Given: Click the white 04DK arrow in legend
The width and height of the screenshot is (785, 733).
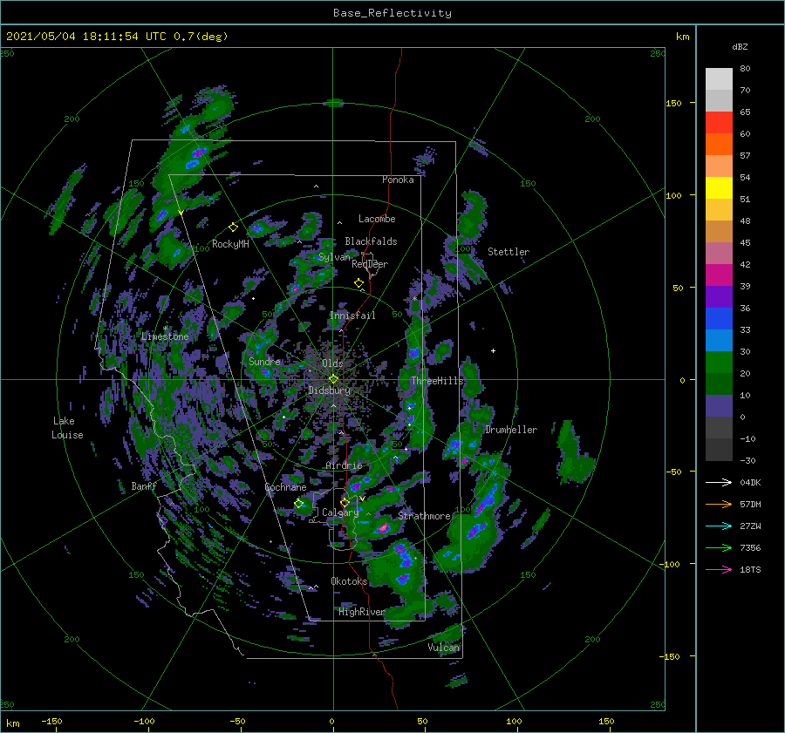Looking at the screenshot, I should tap(719, 482).
